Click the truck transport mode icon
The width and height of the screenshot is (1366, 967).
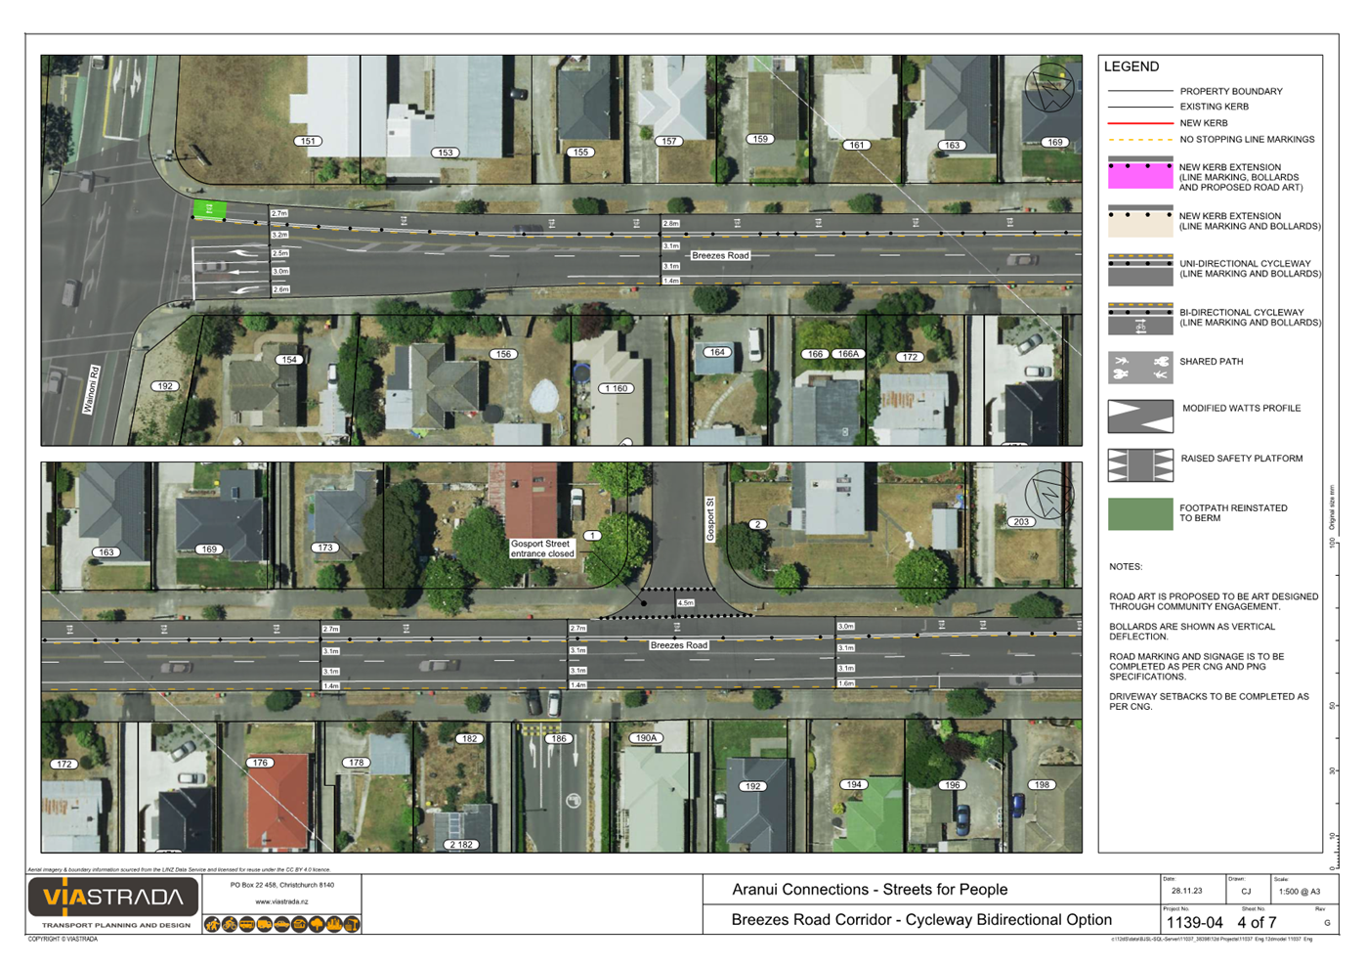pos(264,924)
